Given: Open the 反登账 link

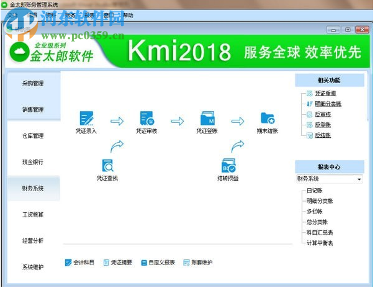Looking at the screenshot, I should tap(323, 125).
